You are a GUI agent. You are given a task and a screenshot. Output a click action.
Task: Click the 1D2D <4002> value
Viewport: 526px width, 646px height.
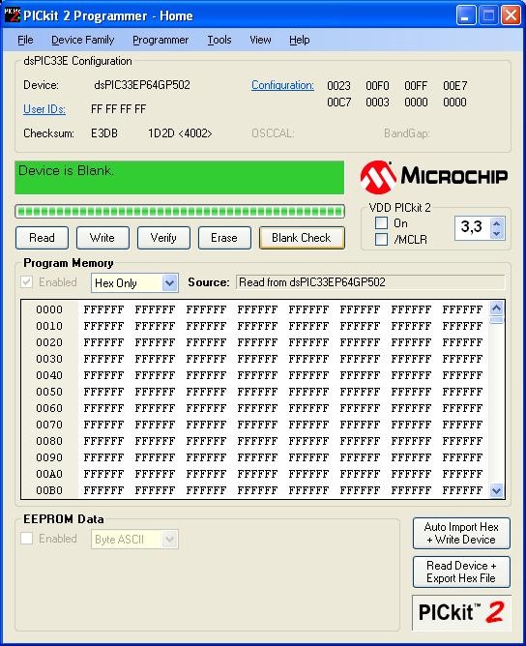coord(180,133)
